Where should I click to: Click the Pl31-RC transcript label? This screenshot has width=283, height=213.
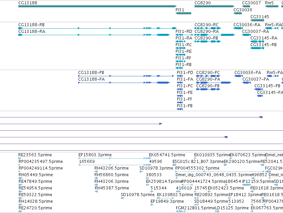(184, 45)
